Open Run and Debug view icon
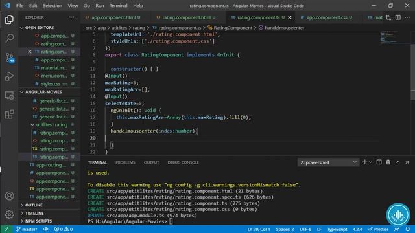Screen dimensions: 415x233 point(9,76)
